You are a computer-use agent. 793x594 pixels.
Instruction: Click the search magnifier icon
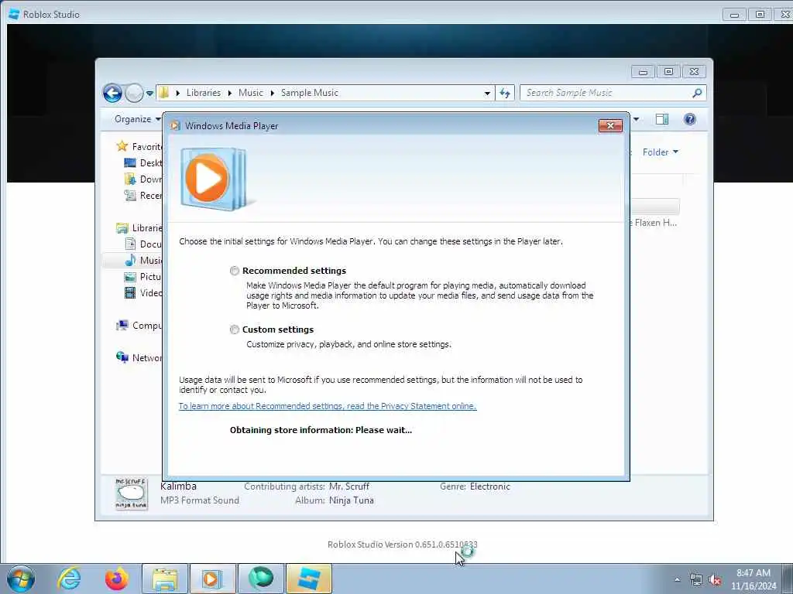pyautogui.click(x=697, y=93)
